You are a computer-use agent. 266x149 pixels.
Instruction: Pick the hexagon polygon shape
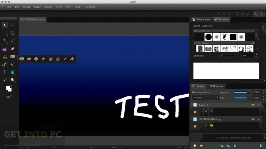(x=36, y=59)
